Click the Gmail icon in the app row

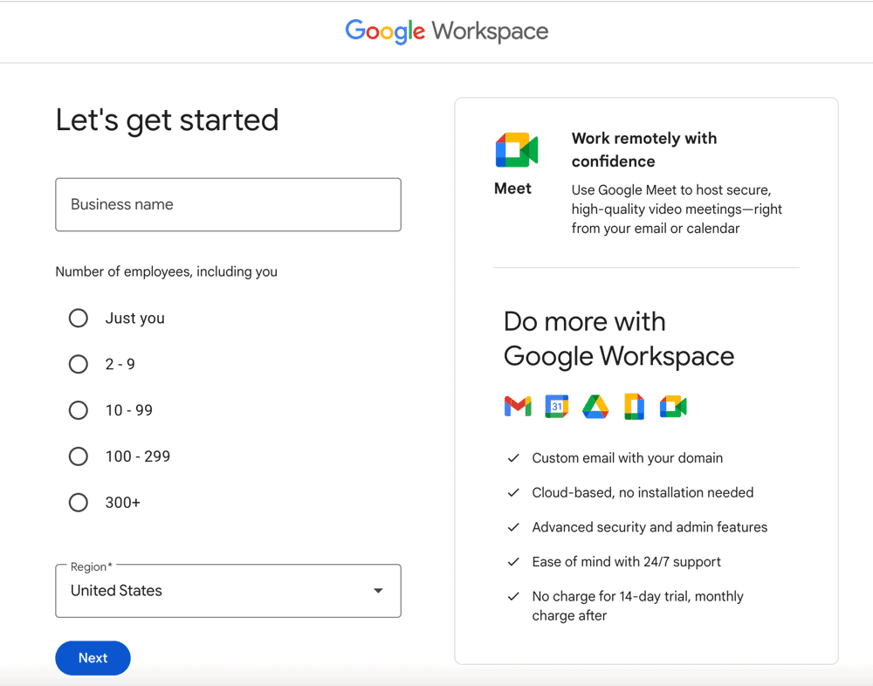pos(518,406)
